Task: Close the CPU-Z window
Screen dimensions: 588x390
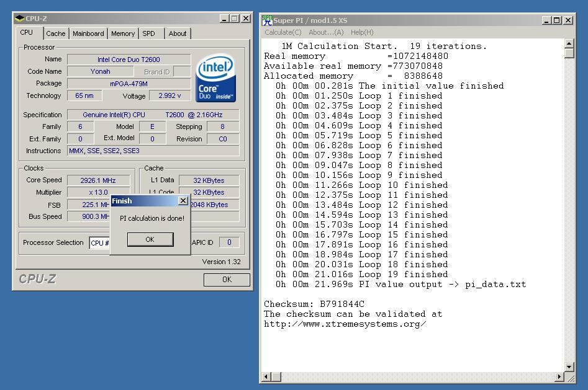Action: click(x=246, y=19)
